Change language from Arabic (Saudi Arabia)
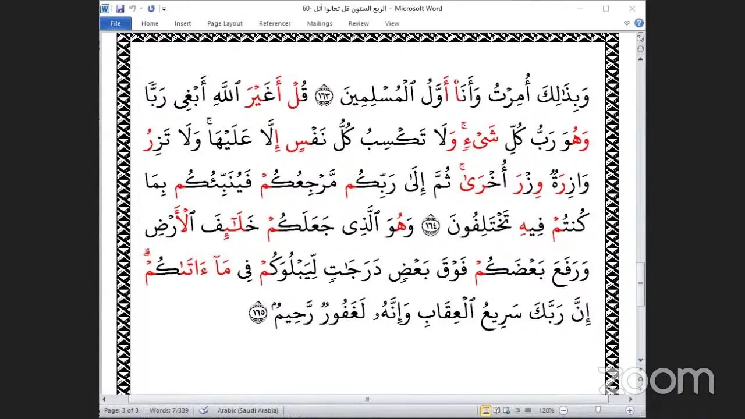 point(248,410)
